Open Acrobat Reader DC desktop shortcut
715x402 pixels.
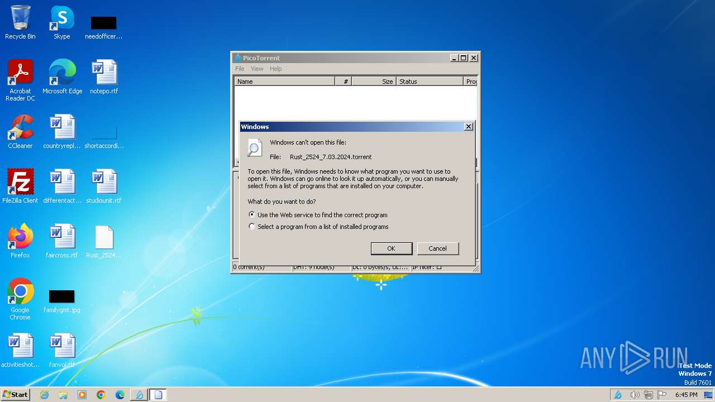pos(20,80)
